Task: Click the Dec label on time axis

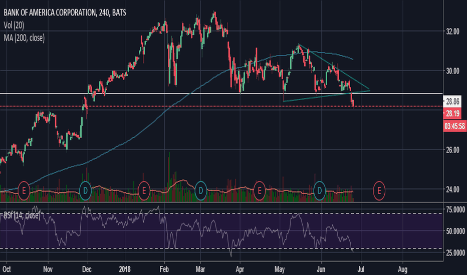Action: pos(87,269)
